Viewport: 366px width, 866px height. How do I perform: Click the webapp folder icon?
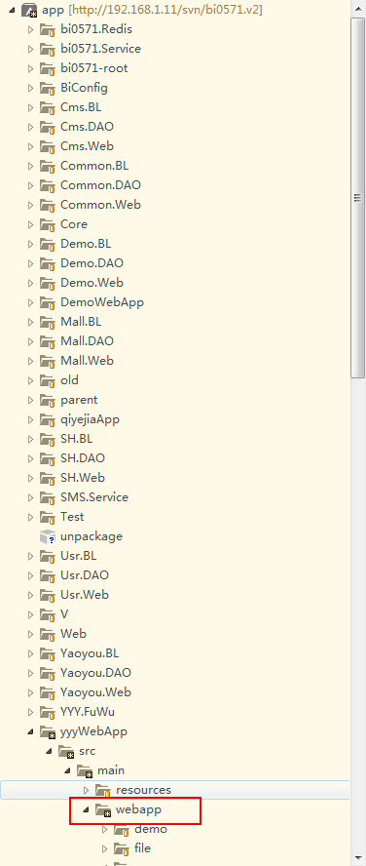(103, 809)
